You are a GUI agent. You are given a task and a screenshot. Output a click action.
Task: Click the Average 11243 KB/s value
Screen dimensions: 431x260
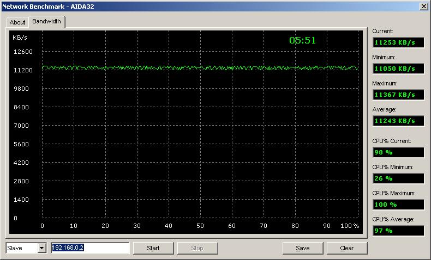[x=398, y=121]
